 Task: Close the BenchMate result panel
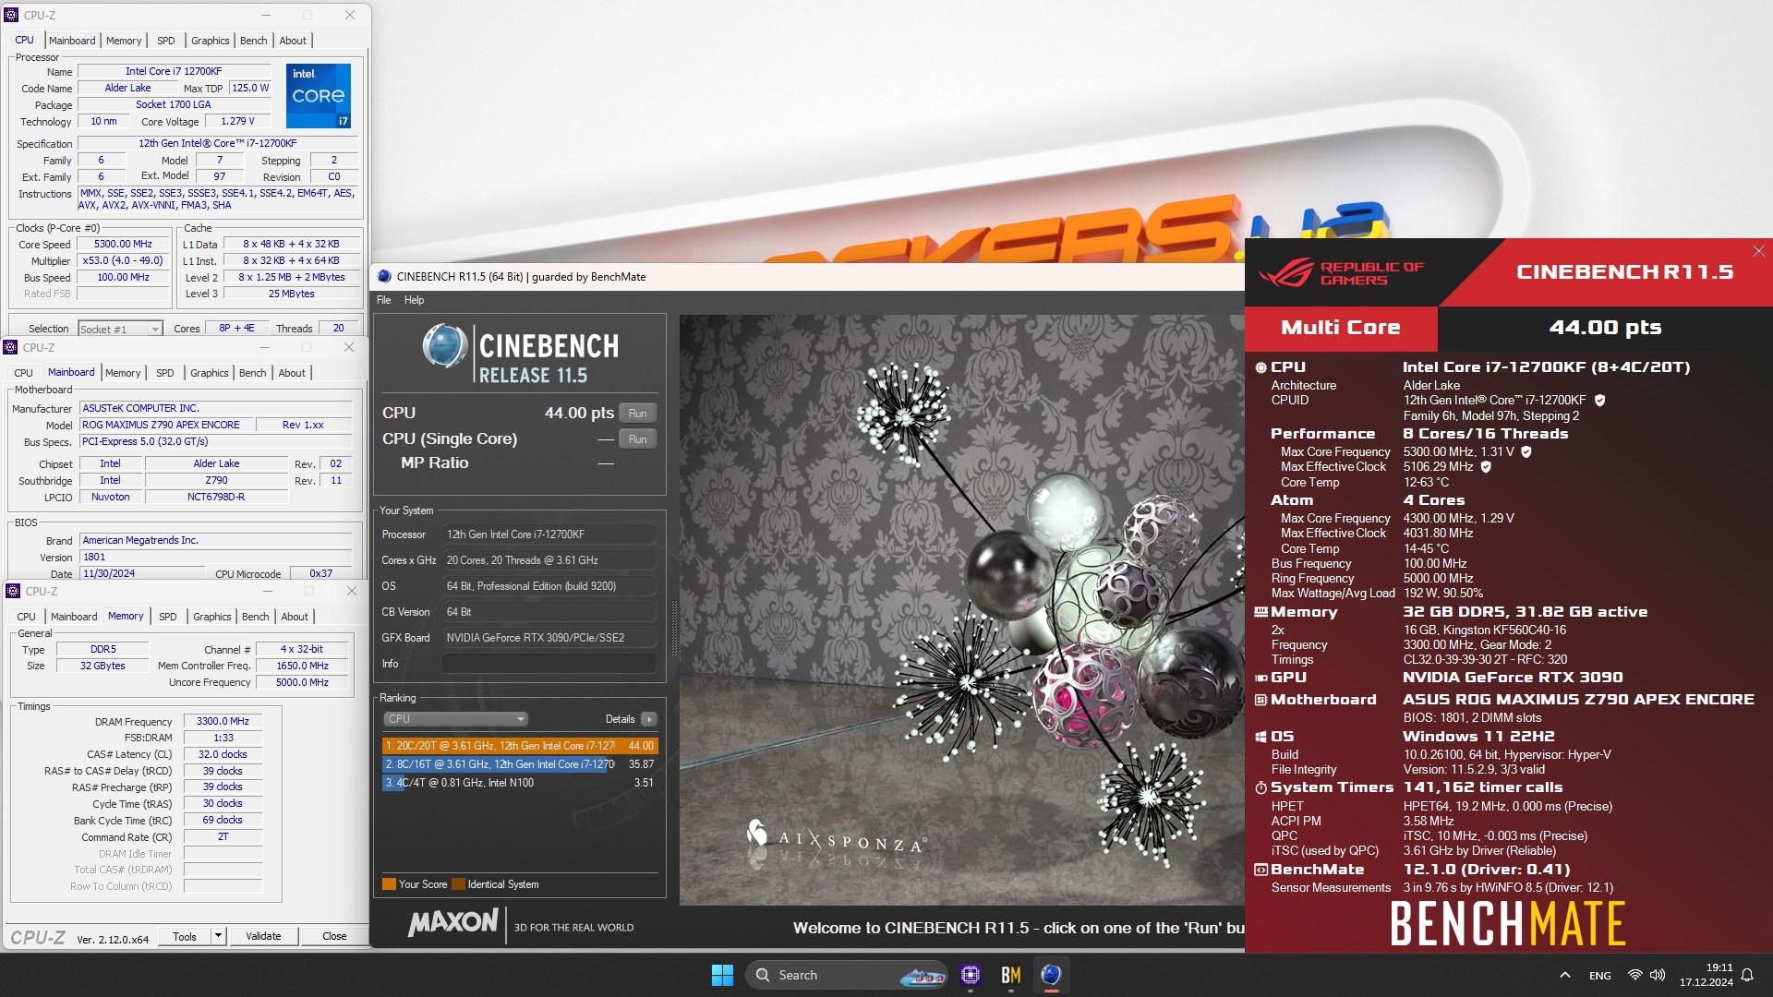(x=1758, y=251)
